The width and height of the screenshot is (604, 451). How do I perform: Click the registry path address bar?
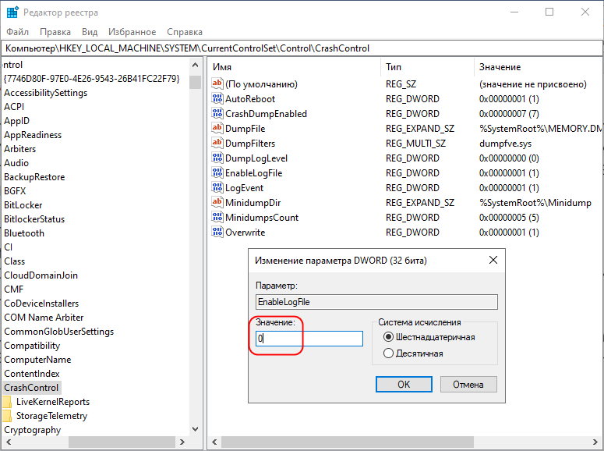[302, 48]
